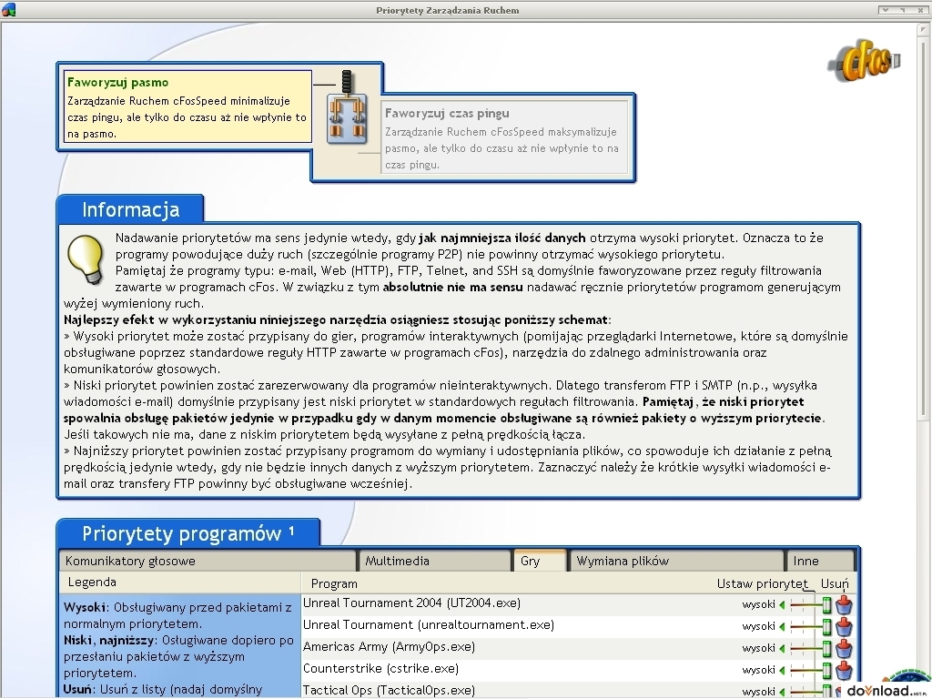Screen dimensions: 932x699
Task: Click the cFos logo
Action: coord(865,61)
